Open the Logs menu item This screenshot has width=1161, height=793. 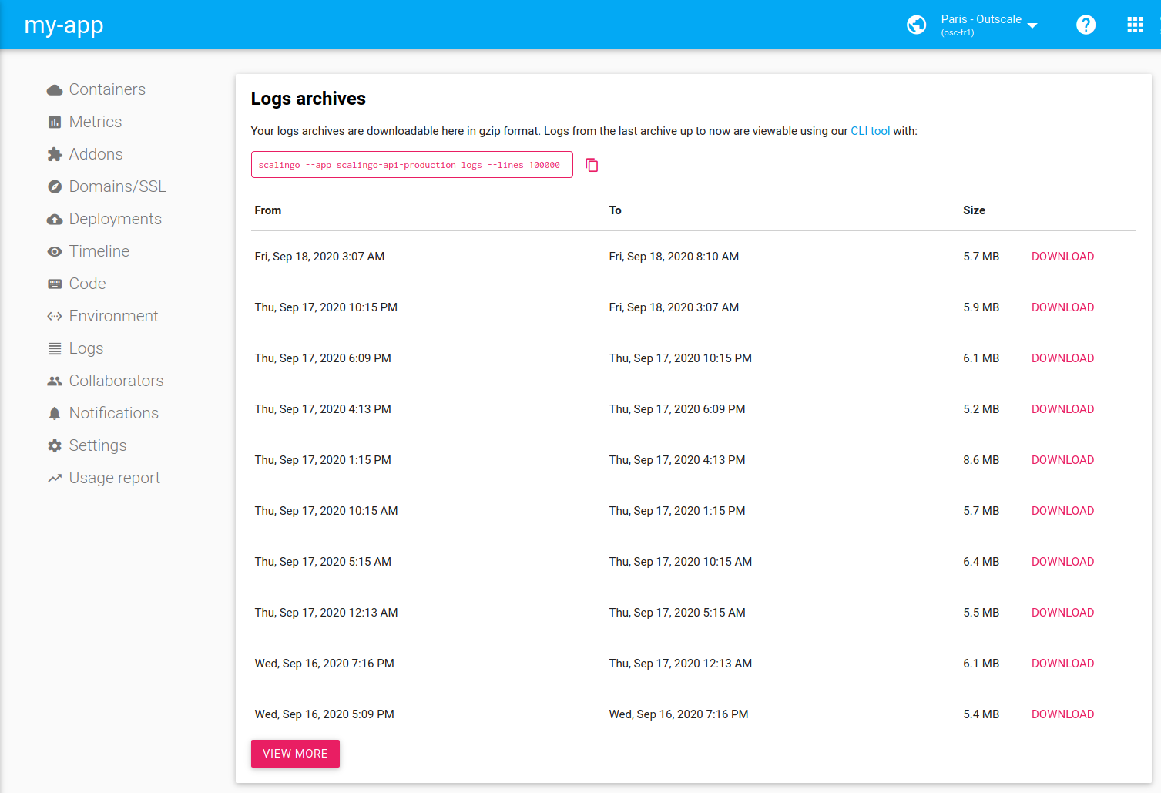click(86, 348)
